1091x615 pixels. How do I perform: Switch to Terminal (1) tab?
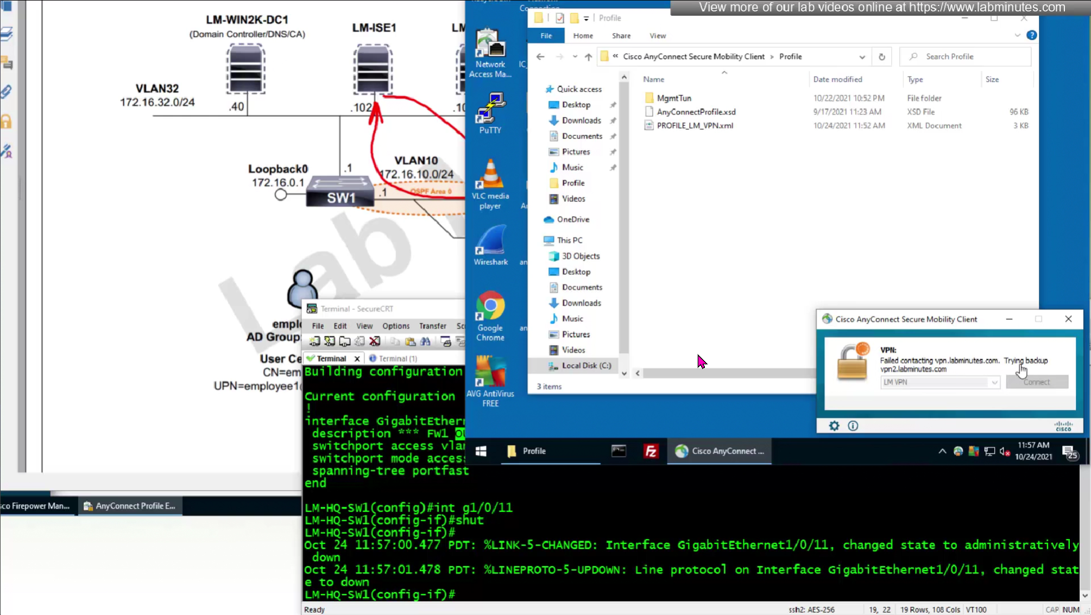[397, 358]
